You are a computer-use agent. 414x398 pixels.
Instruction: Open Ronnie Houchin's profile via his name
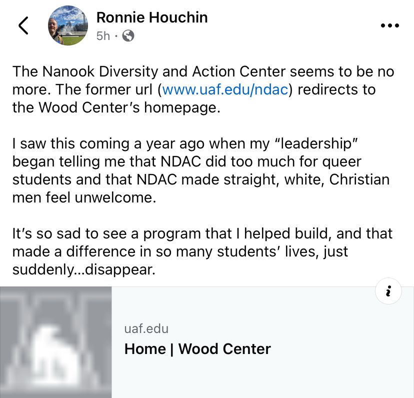click(x=152, y=17)
